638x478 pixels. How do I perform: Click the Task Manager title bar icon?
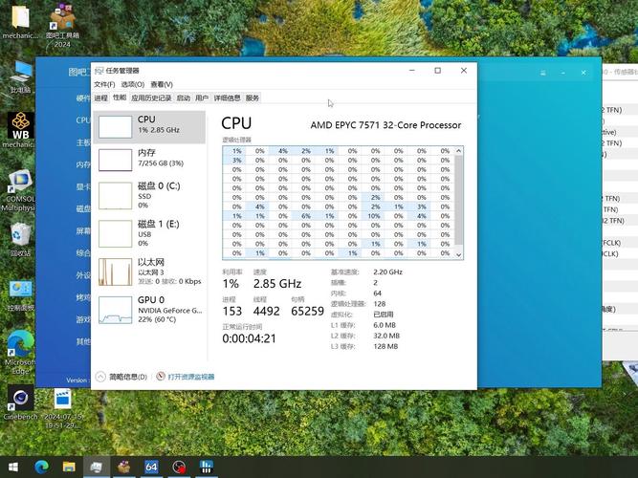[99, 71]
